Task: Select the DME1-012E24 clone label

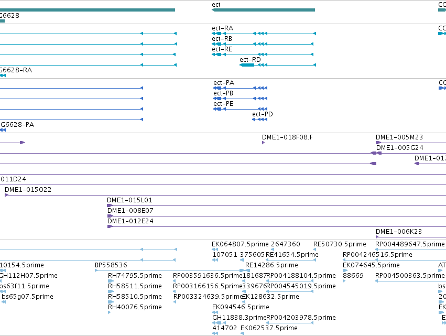Action: coord(130,221)
